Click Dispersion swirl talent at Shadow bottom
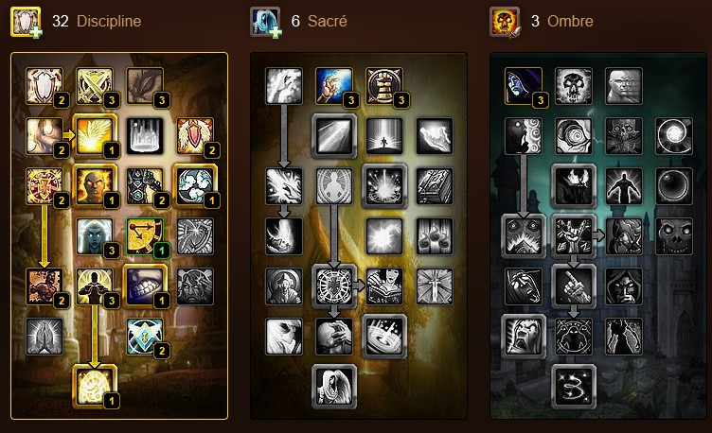Image resolution: width=712 pixels, height=433 pixels. [x=574, y=387]
